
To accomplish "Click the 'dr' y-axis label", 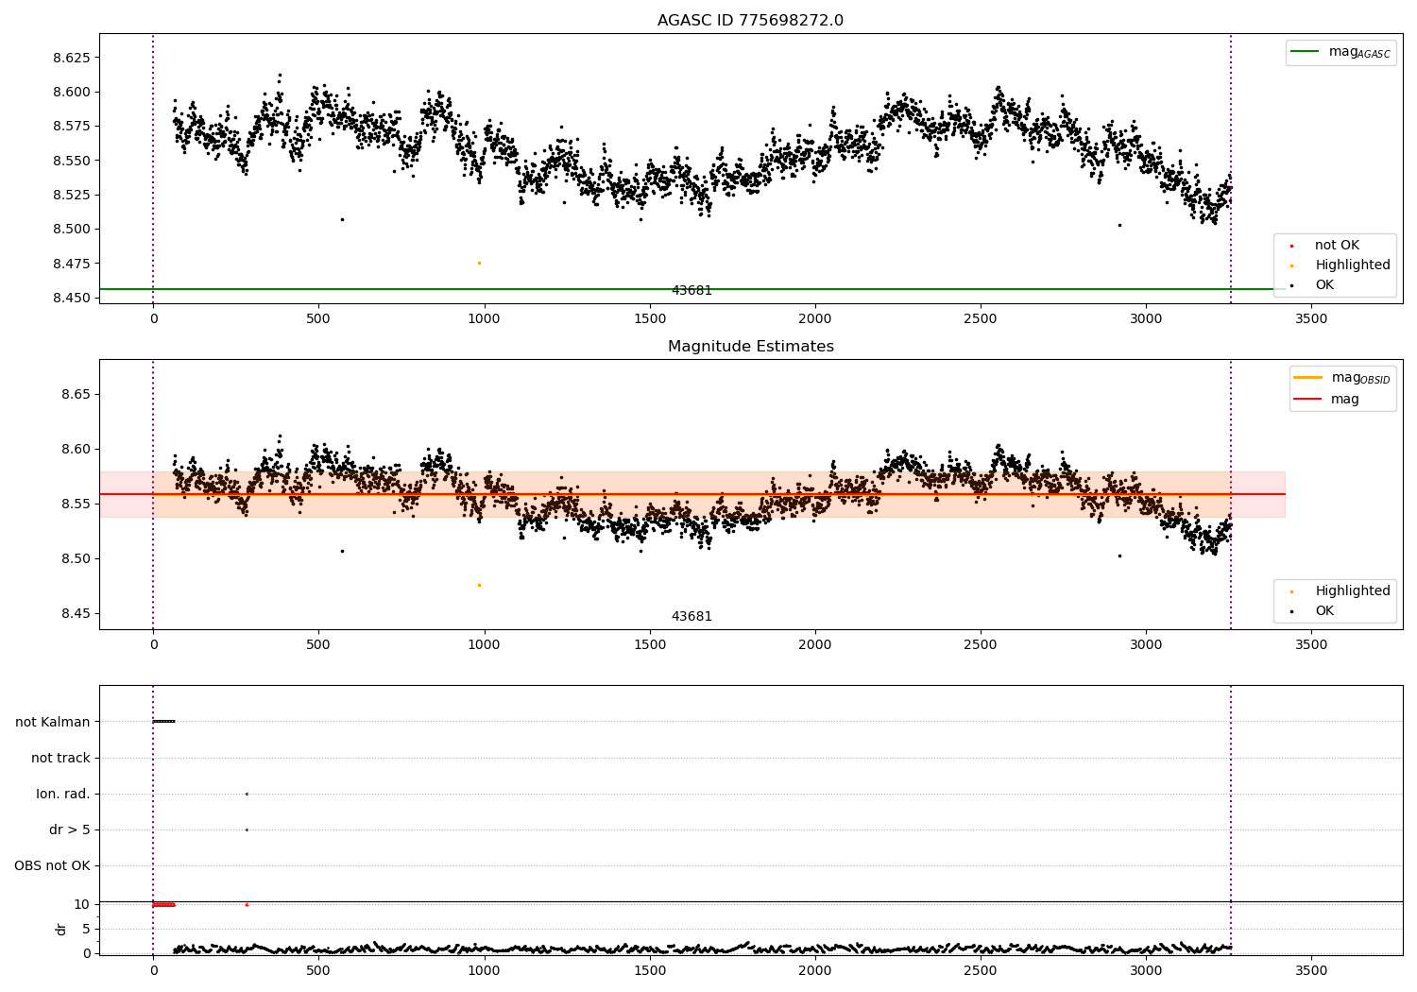I will (61, 929).
